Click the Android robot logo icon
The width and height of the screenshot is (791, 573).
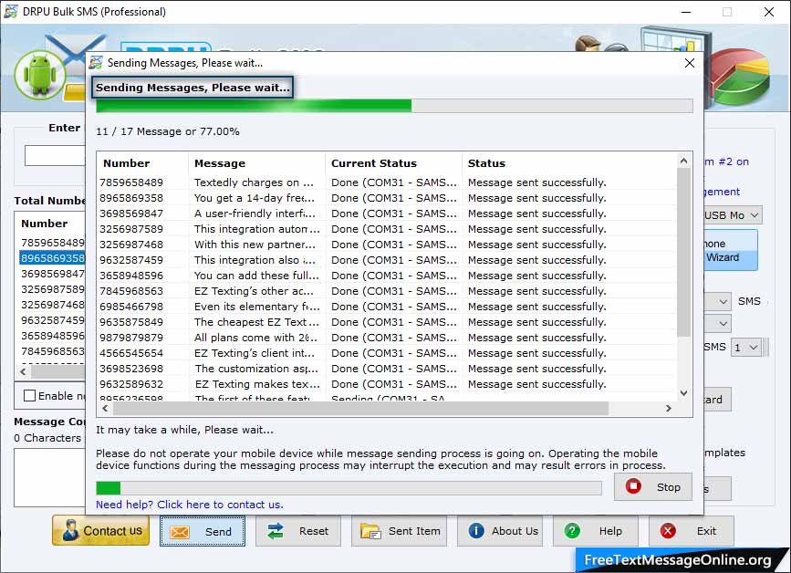pos(41,75)
